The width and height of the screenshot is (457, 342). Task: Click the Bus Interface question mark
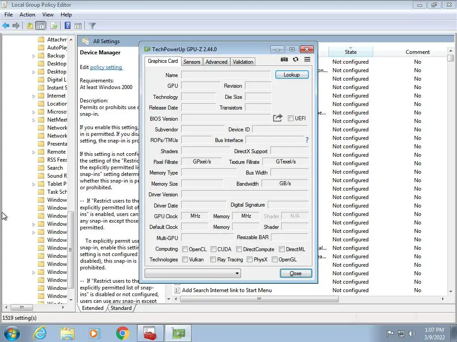tap(307, 140)
